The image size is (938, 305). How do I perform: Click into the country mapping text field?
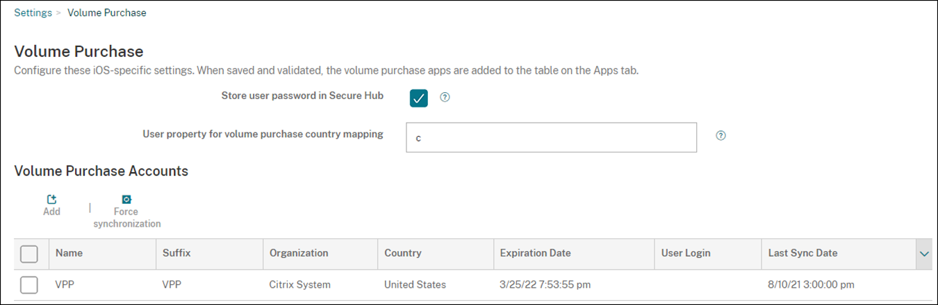click(x=550, y=137)
